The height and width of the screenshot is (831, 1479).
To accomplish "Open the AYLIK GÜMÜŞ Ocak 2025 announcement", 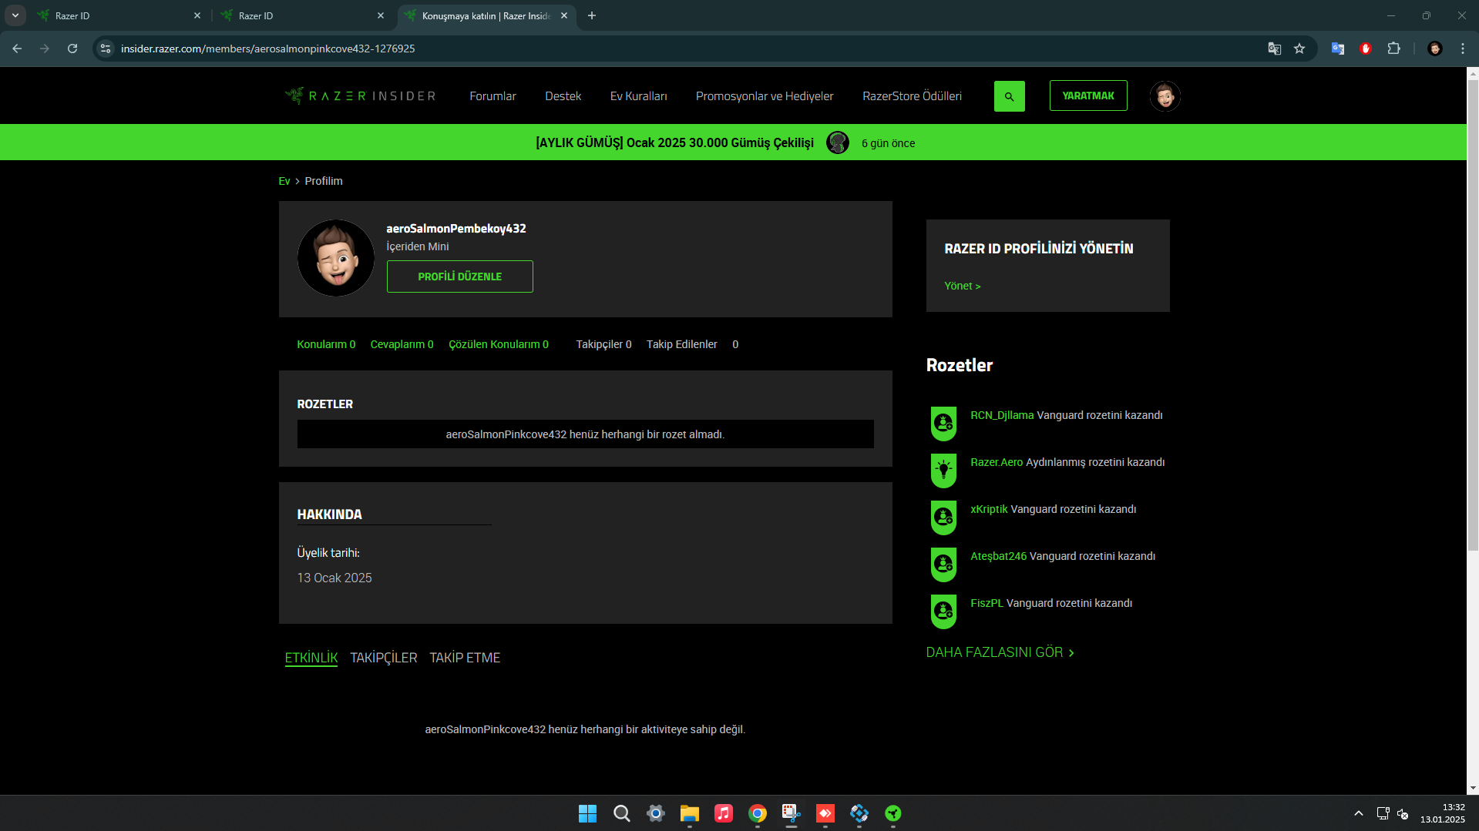I will [x=674, y=142].
